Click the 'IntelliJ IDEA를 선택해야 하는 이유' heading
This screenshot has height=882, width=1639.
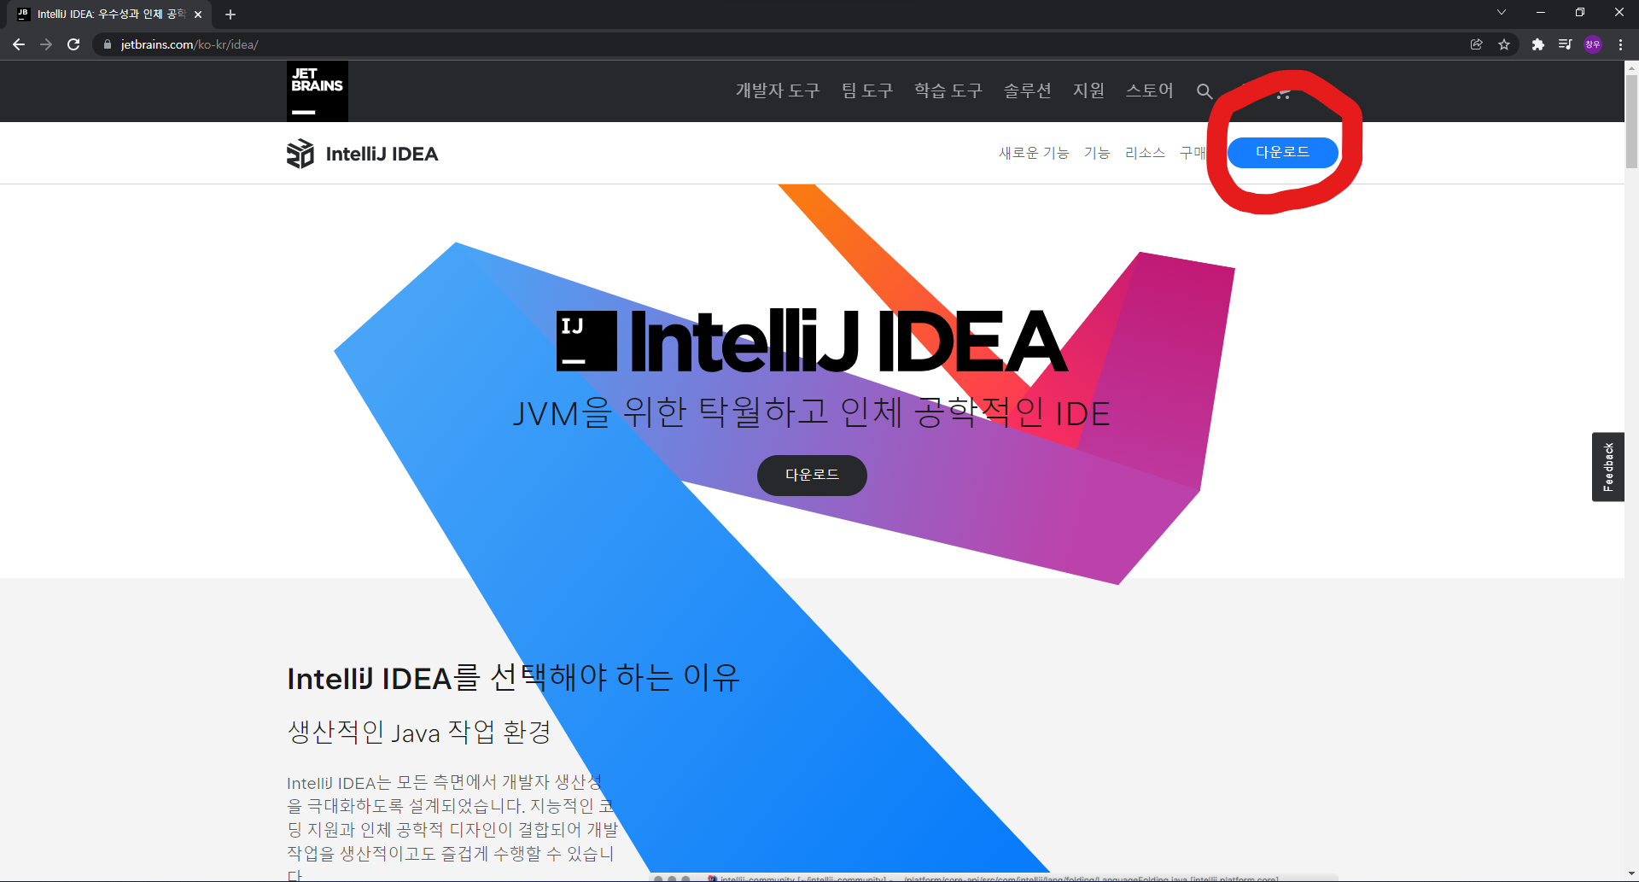[513, 678]
